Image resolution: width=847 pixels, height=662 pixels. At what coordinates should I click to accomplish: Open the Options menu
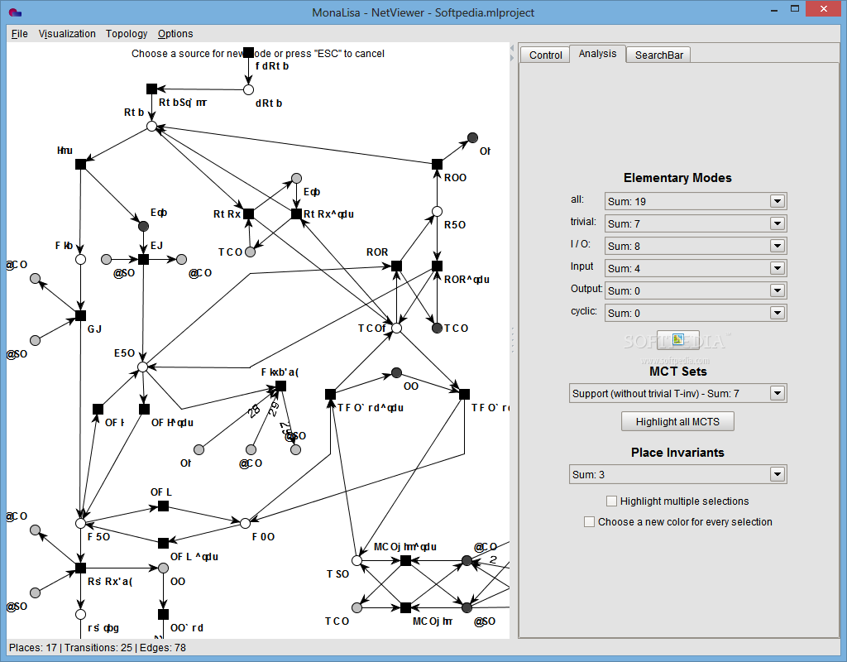tap(175, 33)
